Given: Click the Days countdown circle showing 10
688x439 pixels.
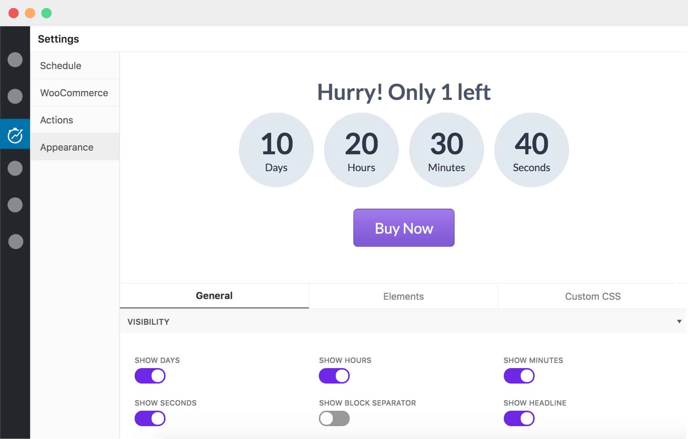Looking at the screenshot, I should 276,150.
